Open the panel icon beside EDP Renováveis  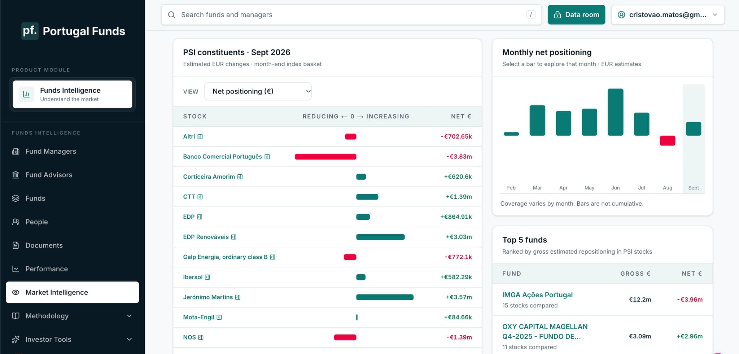(x=233, y=237)
